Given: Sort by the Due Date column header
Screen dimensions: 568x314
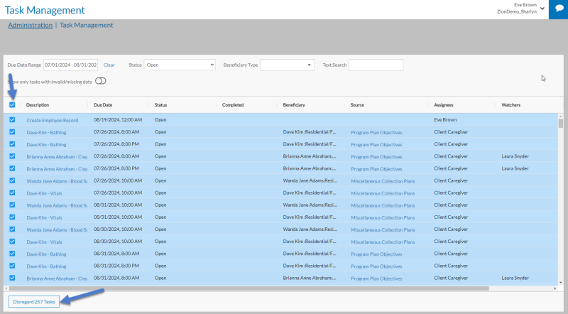Looking at the screenshot, I should (x=104, y=104).
